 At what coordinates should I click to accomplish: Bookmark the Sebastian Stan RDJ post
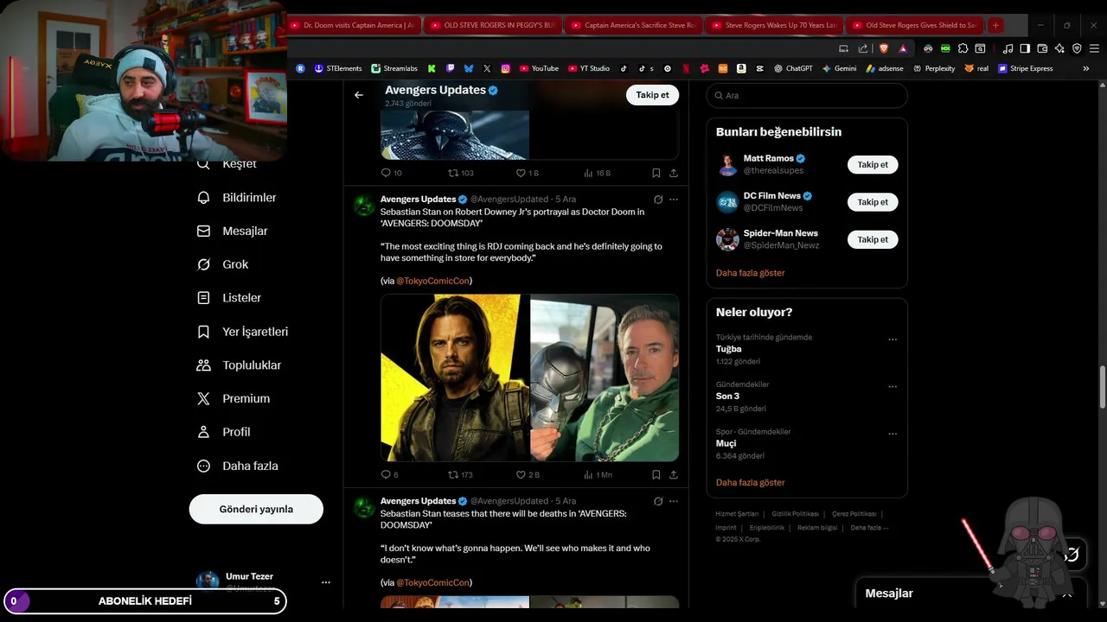click(x=656, y=474)
